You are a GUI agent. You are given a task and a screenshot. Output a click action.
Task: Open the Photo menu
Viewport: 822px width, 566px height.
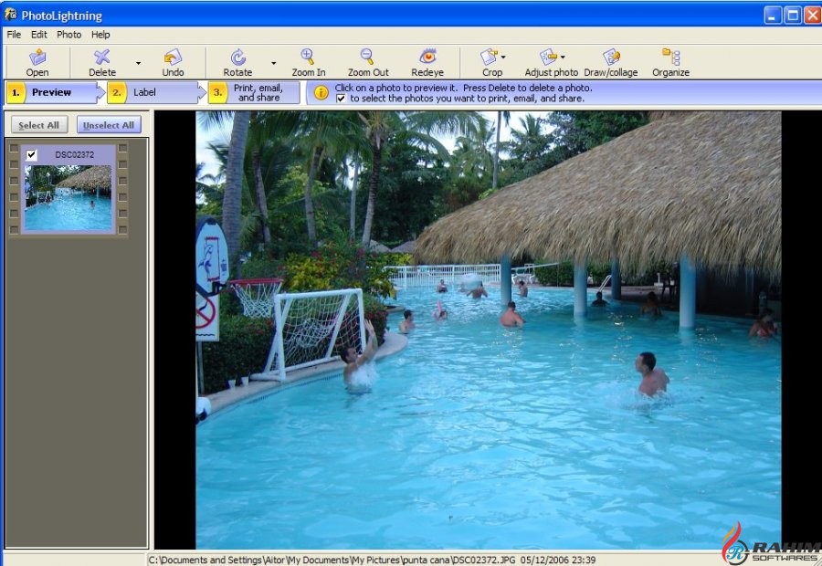point(68,35)
